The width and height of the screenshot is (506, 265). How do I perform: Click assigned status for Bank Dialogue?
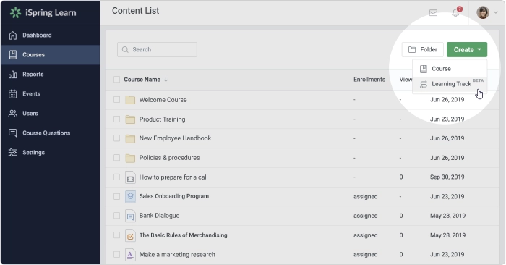365,216
